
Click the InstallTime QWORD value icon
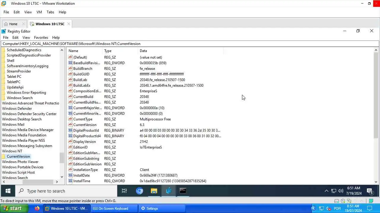point(70,181)
